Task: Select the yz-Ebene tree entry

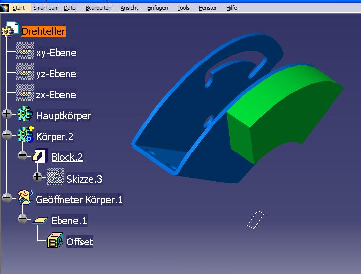Action: (x=56, y=74)
